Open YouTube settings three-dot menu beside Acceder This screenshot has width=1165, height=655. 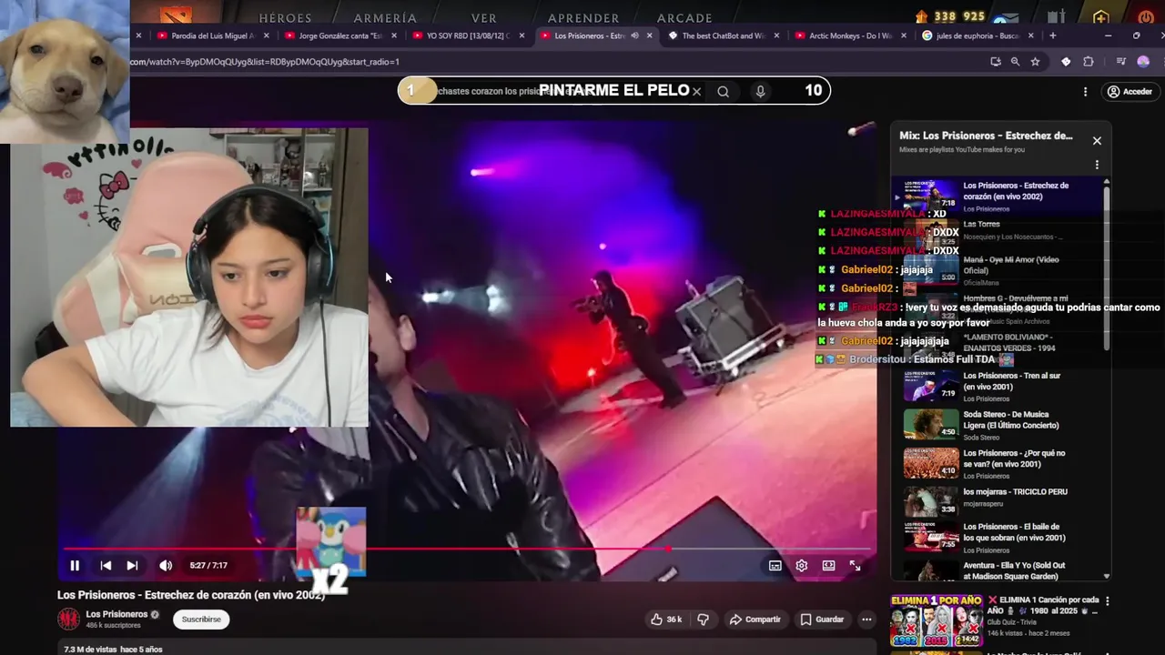tap(1085, 92)
